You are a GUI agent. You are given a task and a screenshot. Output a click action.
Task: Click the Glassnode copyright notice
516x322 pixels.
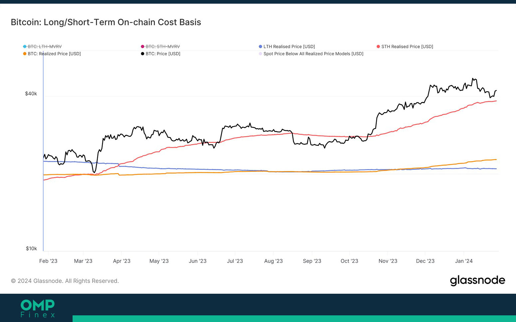(x=65, y=281)
